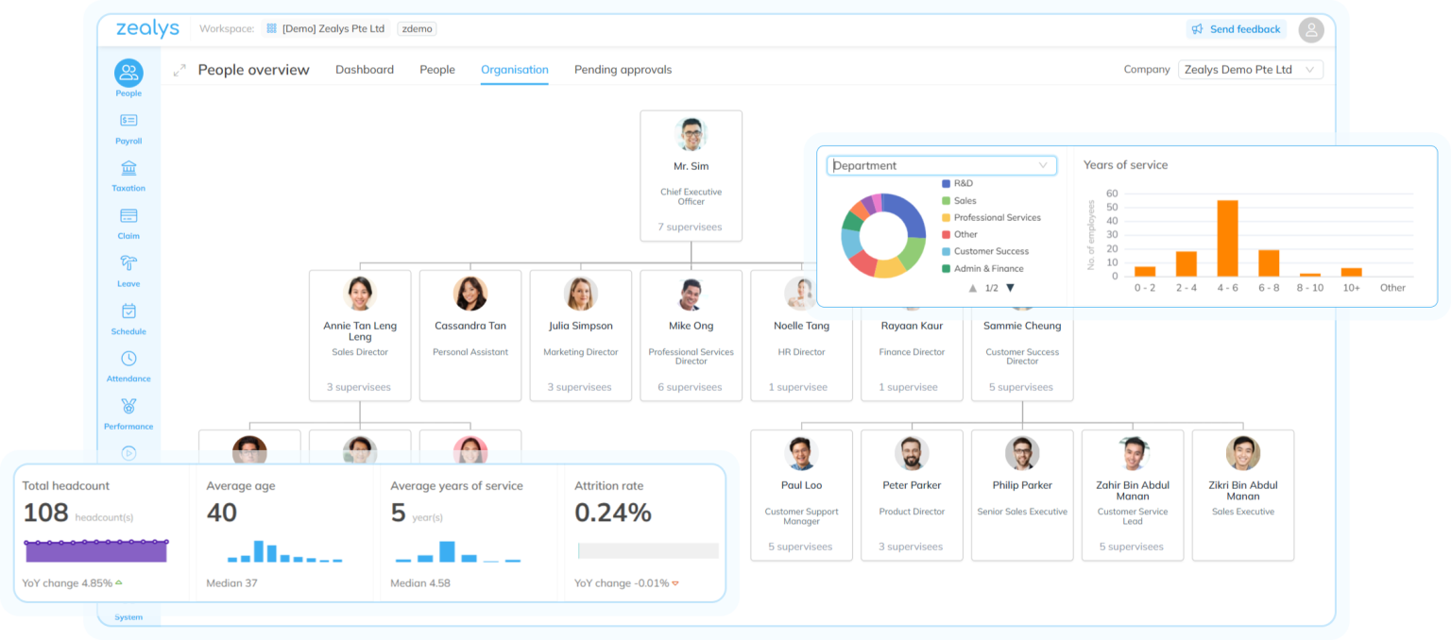Expand Mr. Sim's 7 supervisees
Viewport: 1451px width, 640px height.
click(x=691, y=227)
